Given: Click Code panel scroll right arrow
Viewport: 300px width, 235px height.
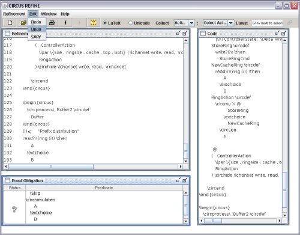Looking at the screenshot, I should click(x=280, y=221).
